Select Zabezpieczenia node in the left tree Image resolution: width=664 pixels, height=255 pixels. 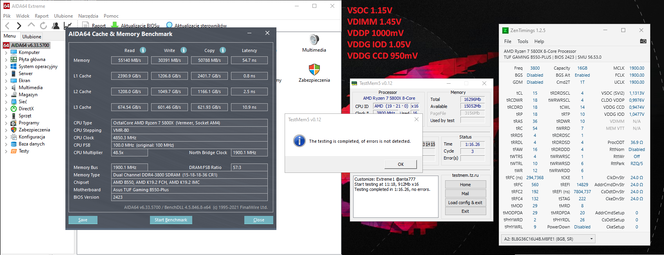tap(34, 130)
